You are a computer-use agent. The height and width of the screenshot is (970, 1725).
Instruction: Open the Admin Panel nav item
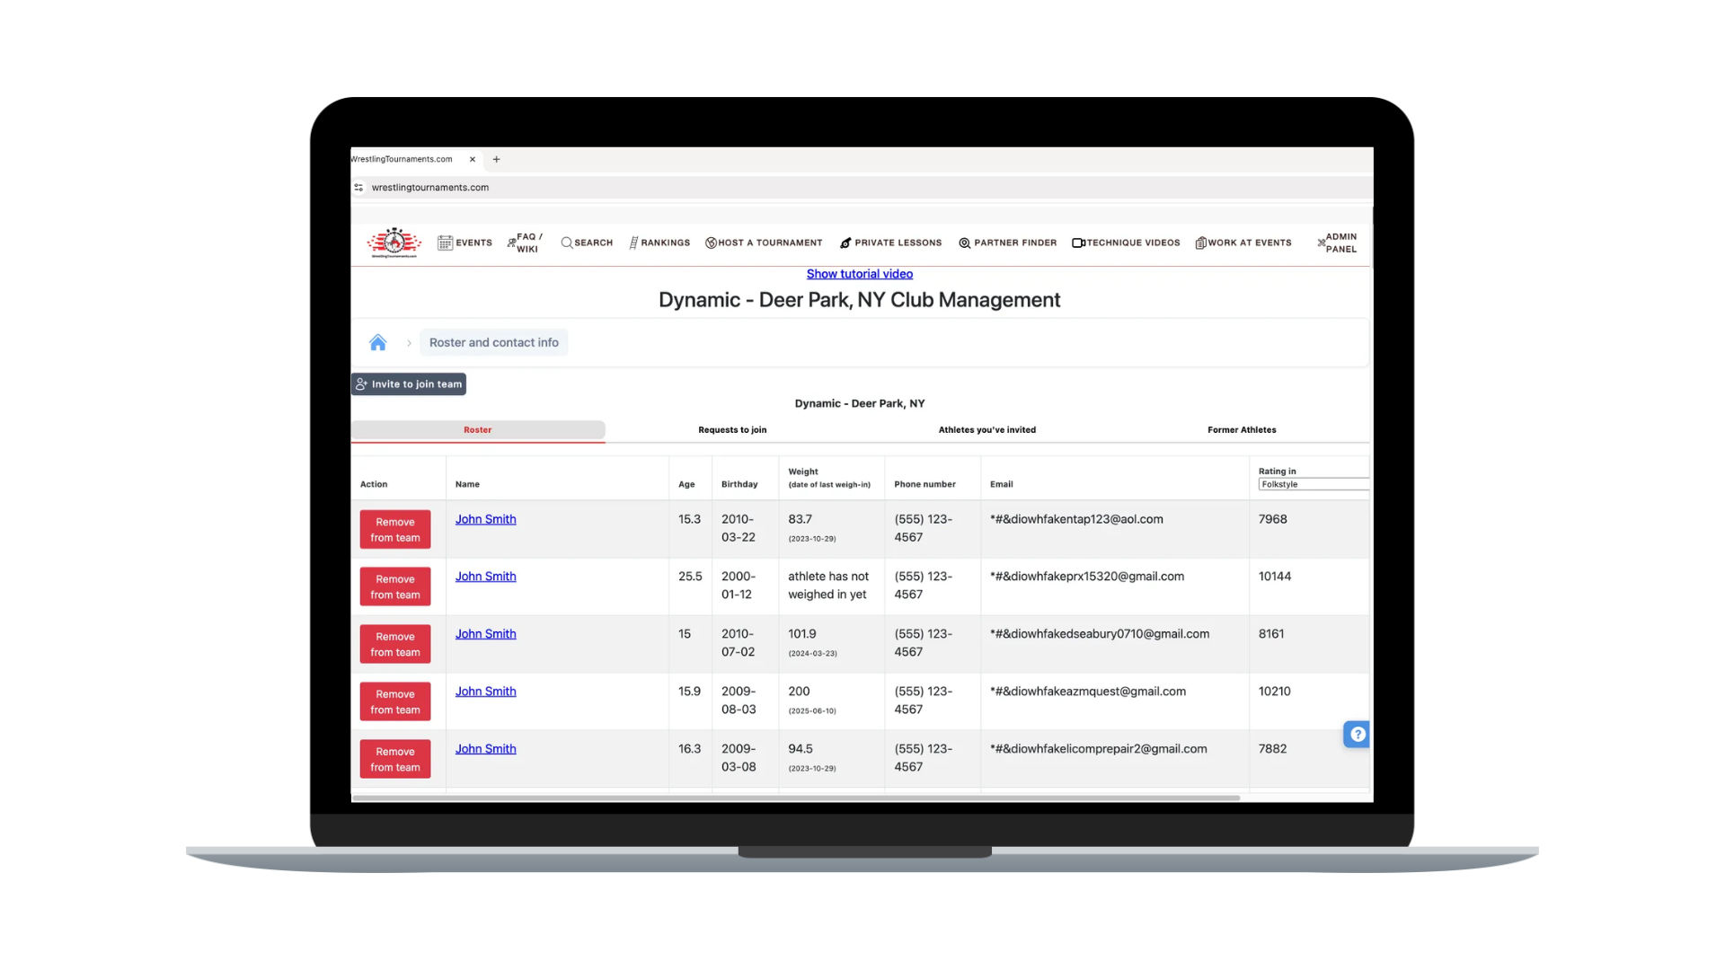click(1337, 242)
